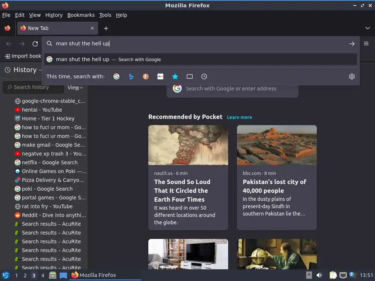375x281 pixels.
Task: Switch to virtual desktop 1
Action: [x=16, y=276]
